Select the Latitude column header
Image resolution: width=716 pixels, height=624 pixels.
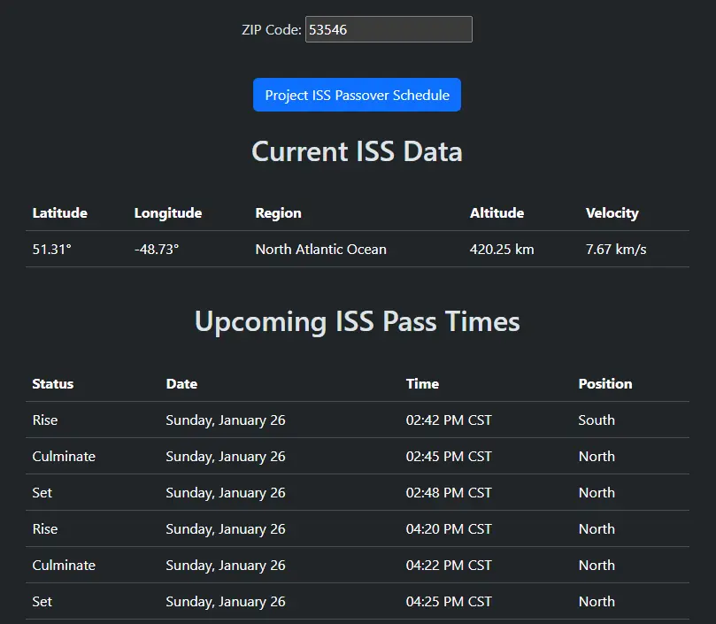(x=58, y=212)
